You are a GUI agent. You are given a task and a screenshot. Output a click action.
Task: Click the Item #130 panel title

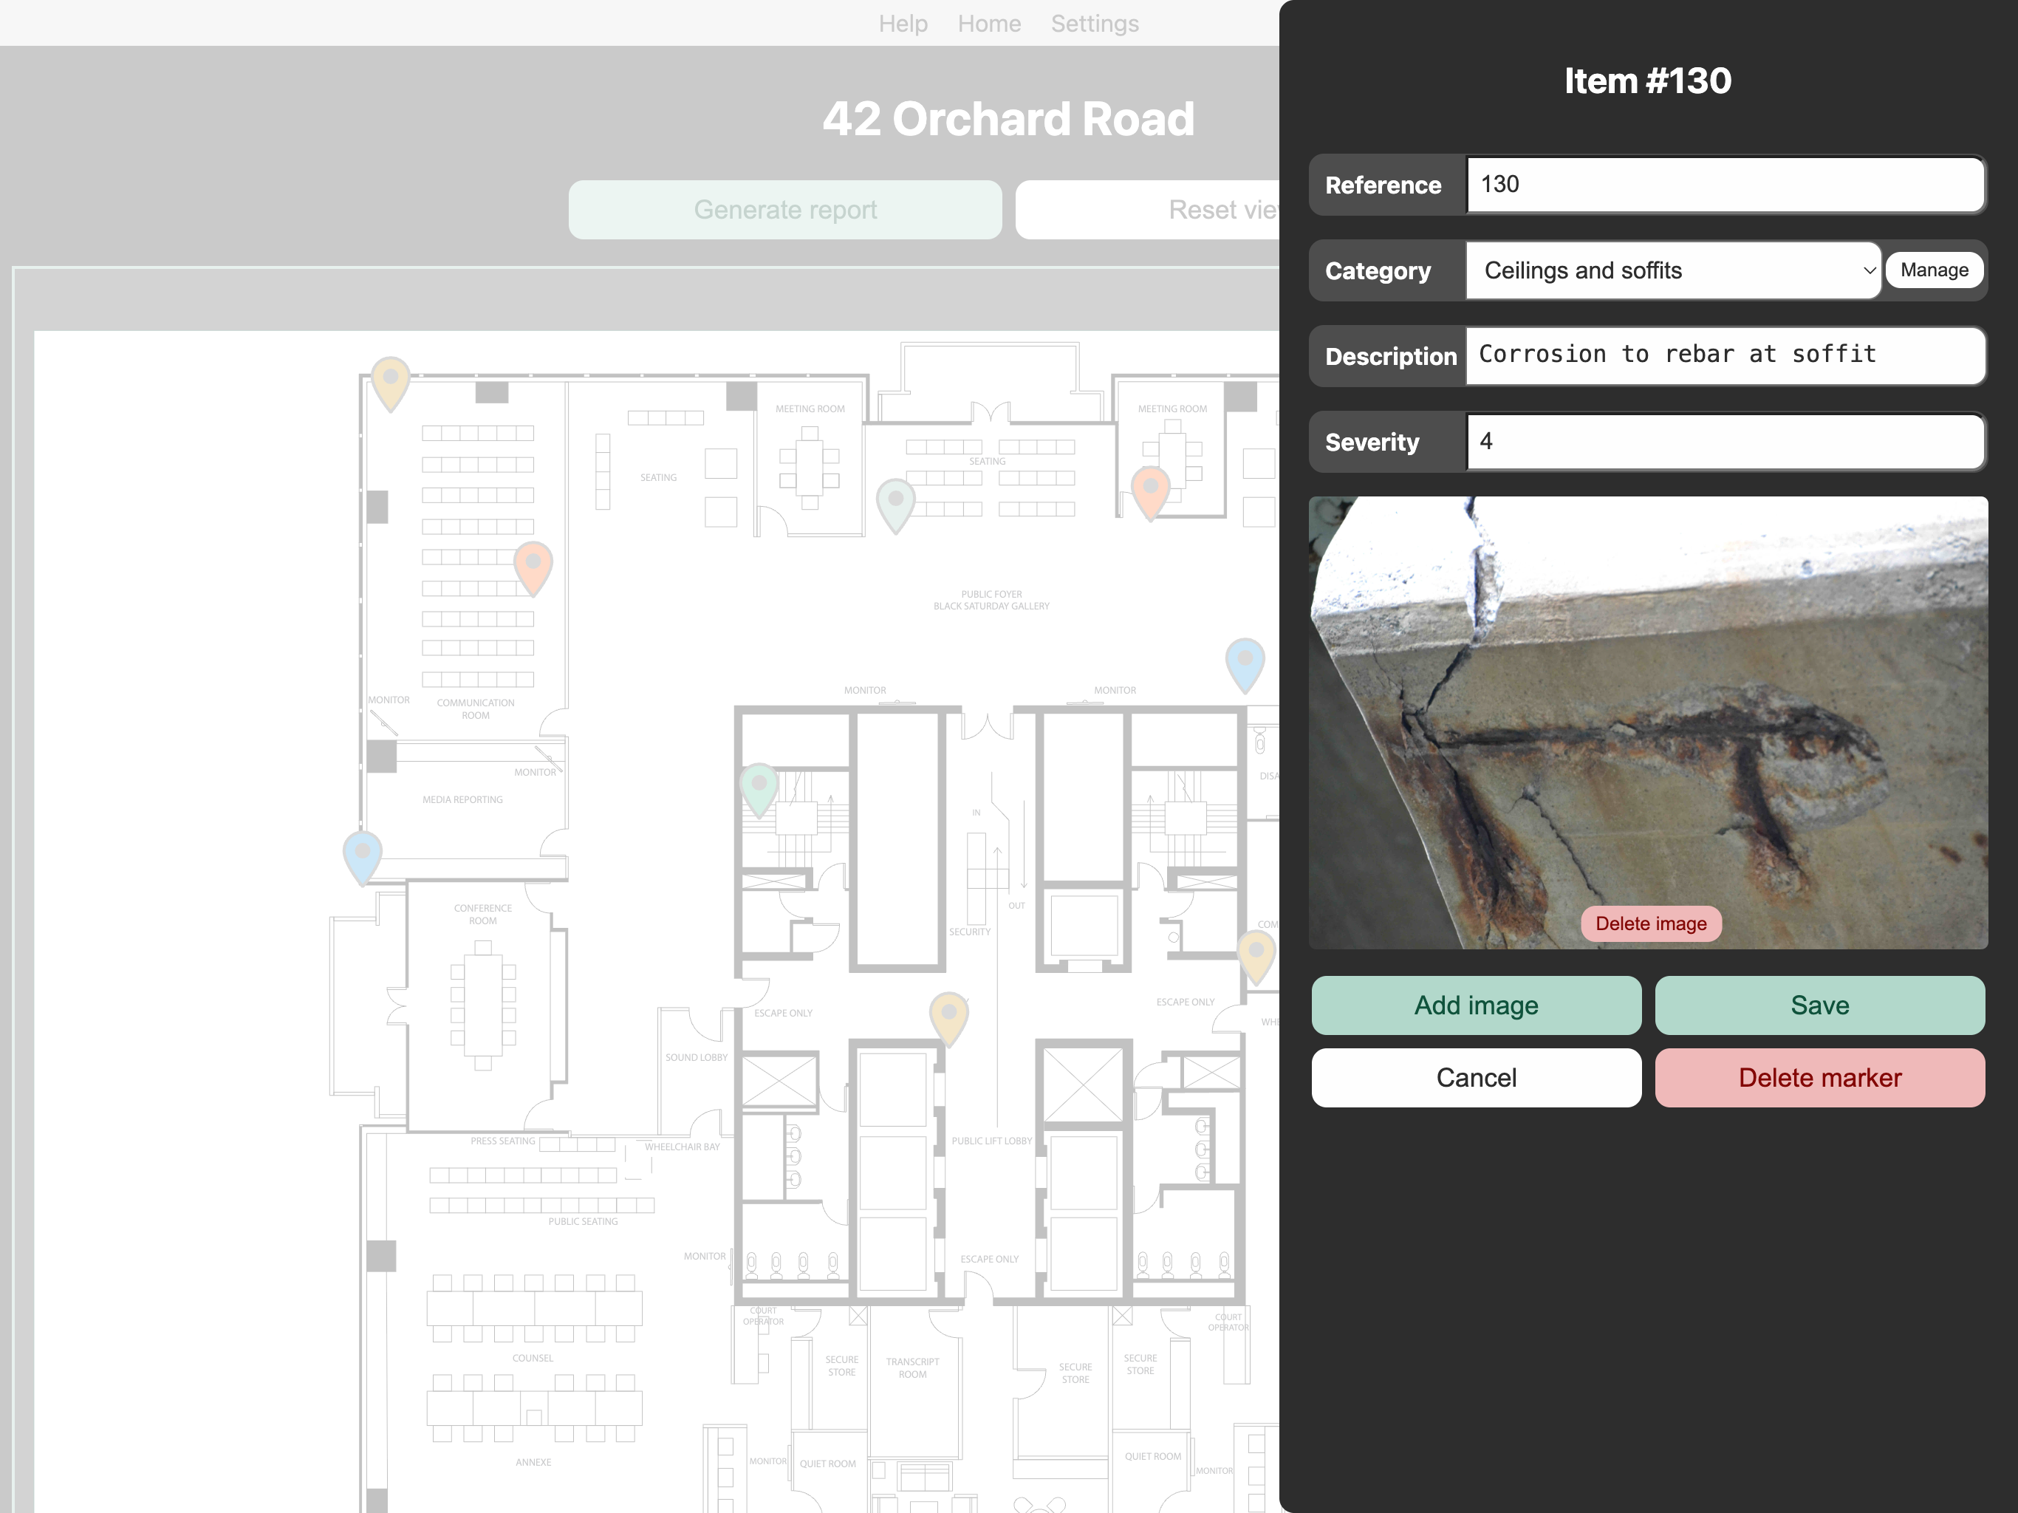[1648, 81]
